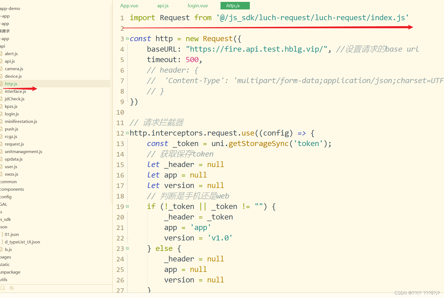Screen dimensions: 444x298
Task: Switch to the App.vue tab
Action: (129, 5)
